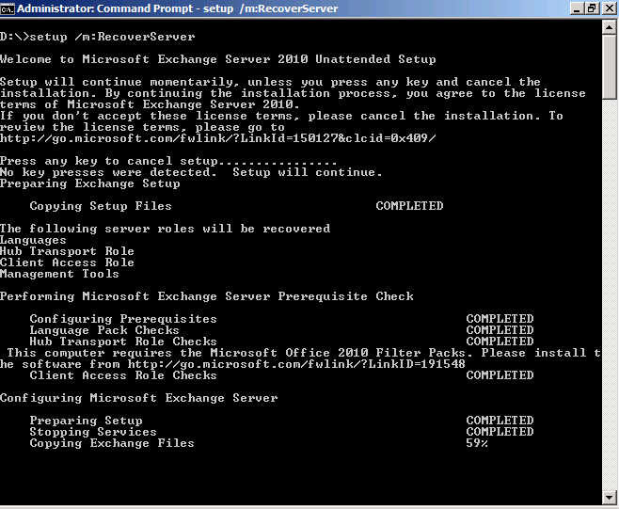Click COMPLETED status for Copying Setup Files
Screen dimensions: 619x509
click(409, 206)
